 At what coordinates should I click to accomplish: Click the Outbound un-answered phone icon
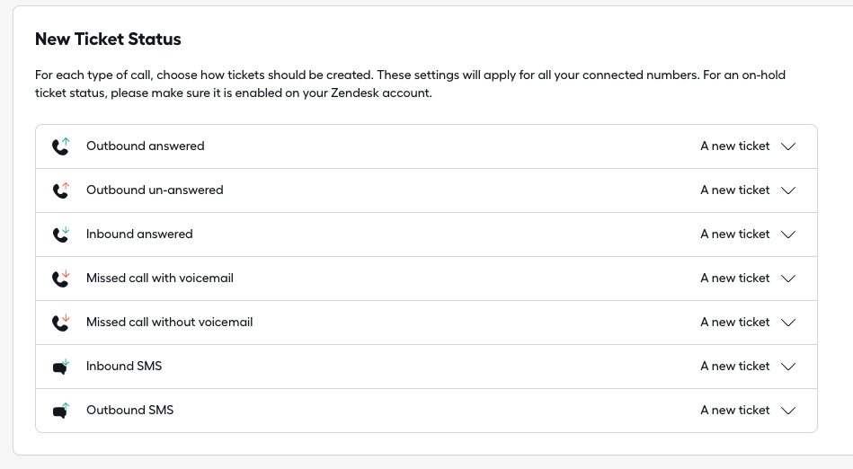(x=61, y=190)
